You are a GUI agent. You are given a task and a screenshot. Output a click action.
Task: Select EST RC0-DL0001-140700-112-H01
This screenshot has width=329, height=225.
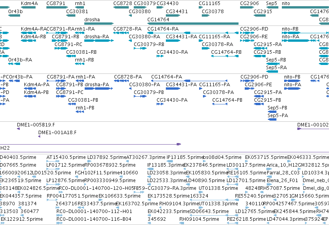(60, 215)
